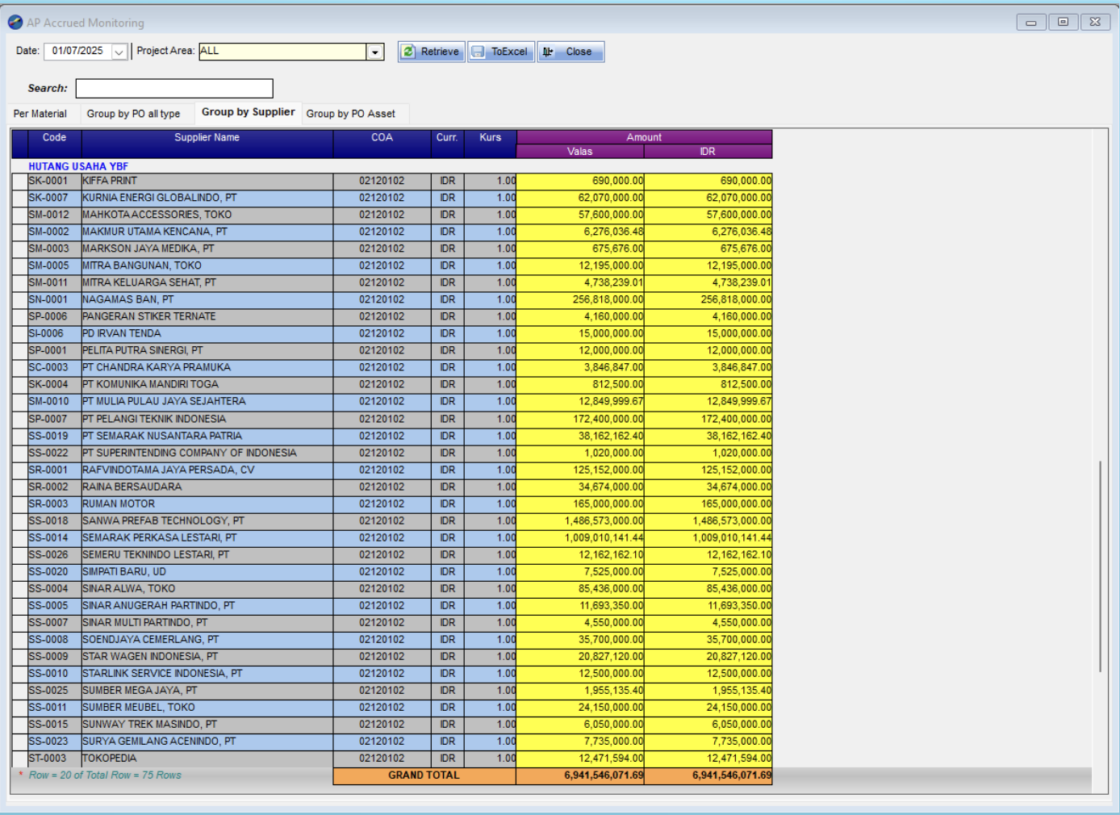Image resolution: width=1120 pixels, height=815 pixels.
Task: Click SOENDJAYA CEMERLANG, PT name
Action: pyautogui.click(x=151, y=639)
